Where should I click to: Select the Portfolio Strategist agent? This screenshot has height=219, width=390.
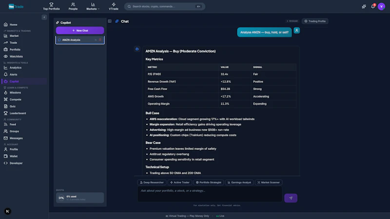coord(209,182)
